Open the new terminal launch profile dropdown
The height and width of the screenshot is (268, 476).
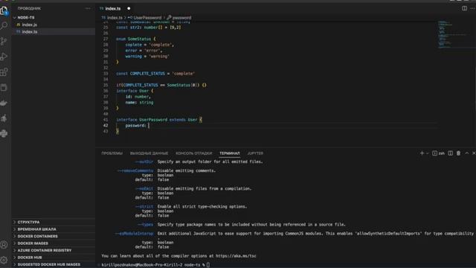(428, 153)
